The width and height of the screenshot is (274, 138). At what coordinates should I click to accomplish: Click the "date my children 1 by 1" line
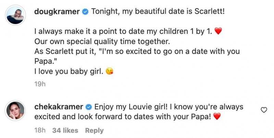click(123, 32)
